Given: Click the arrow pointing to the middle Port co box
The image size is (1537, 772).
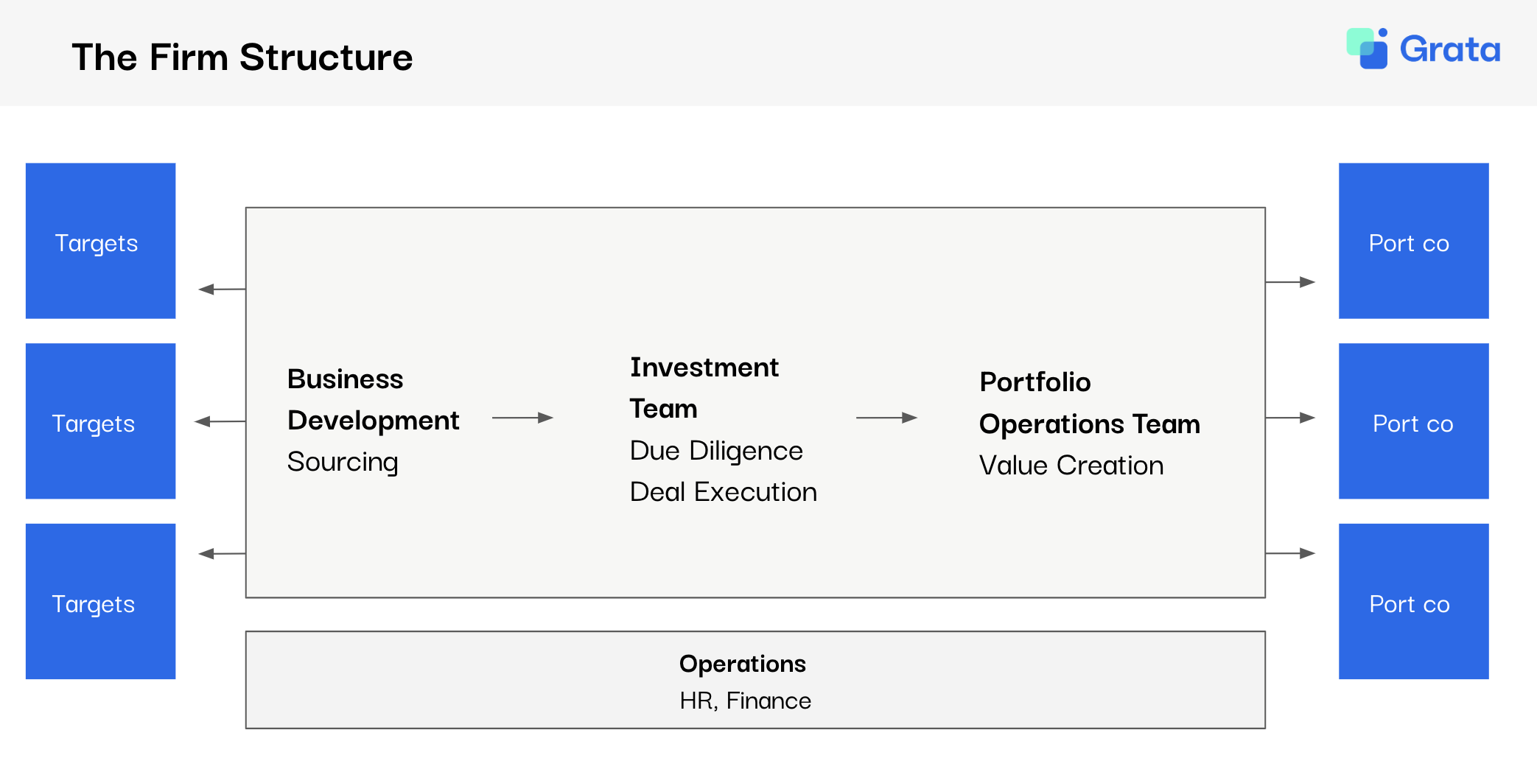Looking at the screenshot, I should coord(1290,418).
